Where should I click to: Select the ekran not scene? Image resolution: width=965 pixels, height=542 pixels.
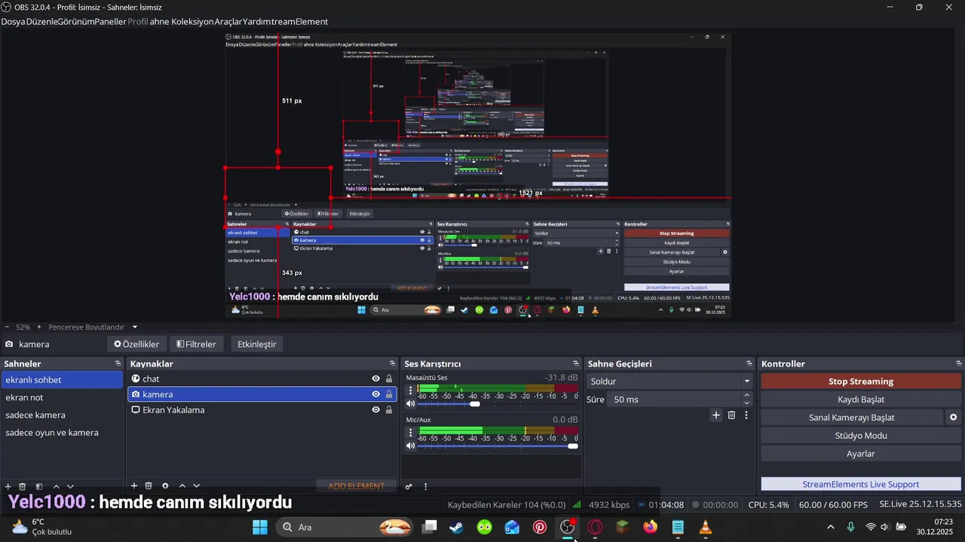pos(62,397)
